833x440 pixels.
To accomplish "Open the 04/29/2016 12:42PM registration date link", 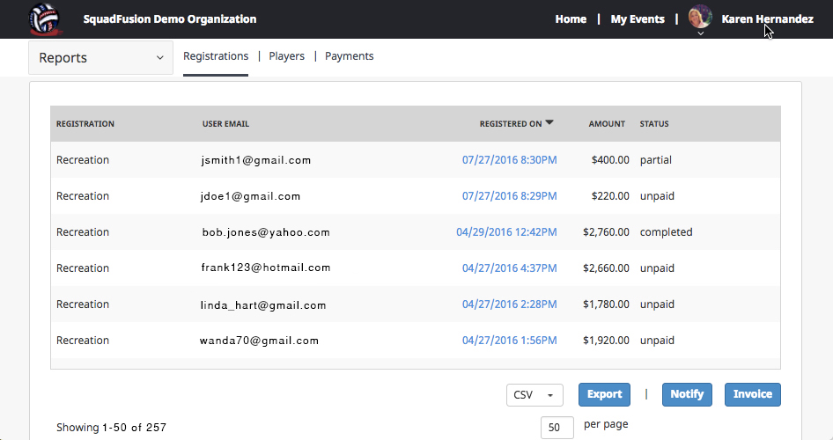I will 506,232.
